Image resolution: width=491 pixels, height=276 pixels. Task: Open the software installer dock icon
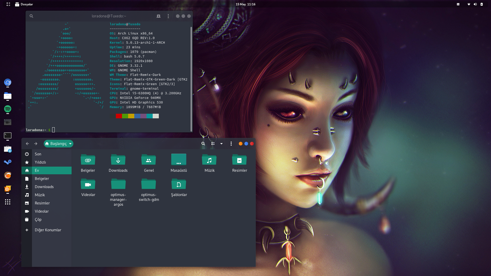point(8,149)
